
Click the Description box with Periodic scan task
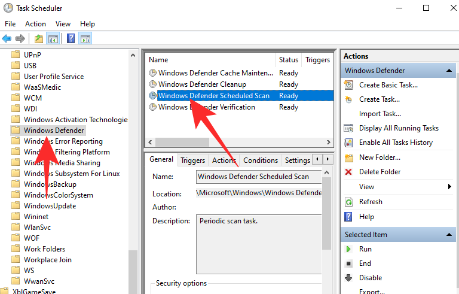[259, 244]
